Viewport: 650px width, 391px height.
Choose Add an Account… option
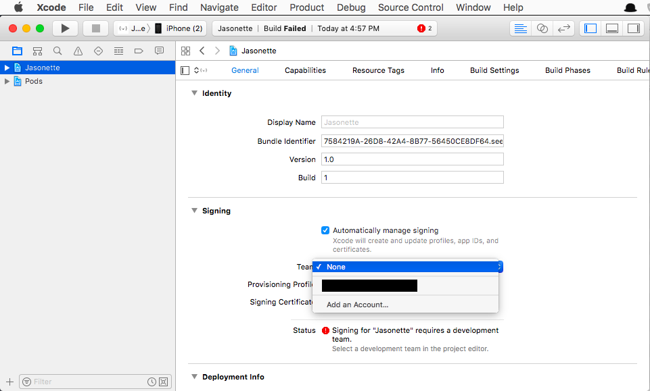point(405,305)
